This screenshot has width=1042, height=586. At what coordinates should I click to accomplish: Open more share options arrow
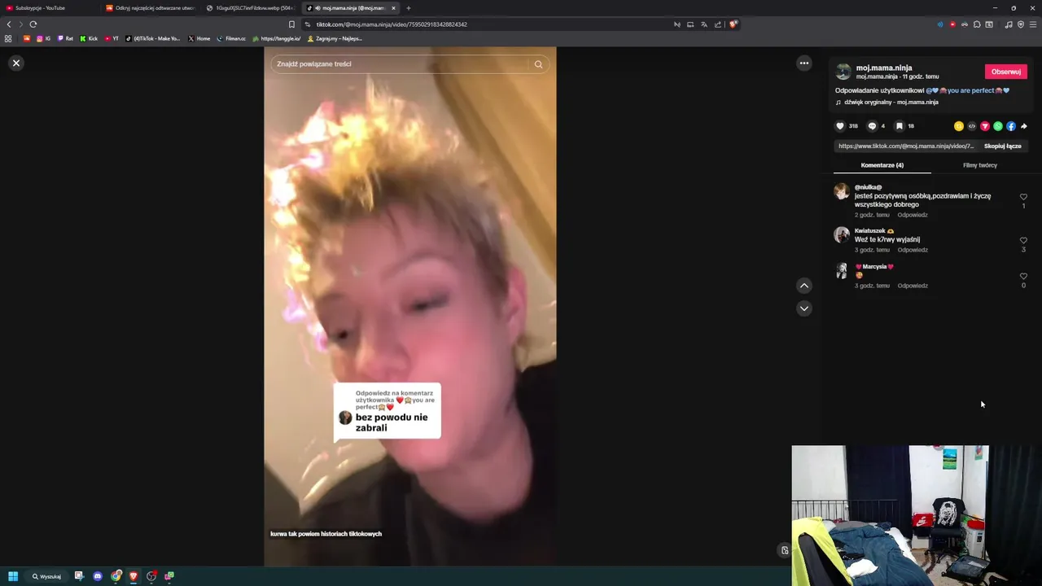tap(1024, 126)
